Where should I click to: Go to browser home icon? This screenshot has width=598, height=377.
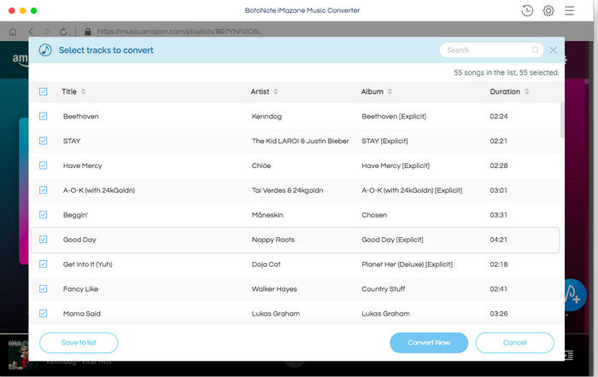[x=13, y=32]
